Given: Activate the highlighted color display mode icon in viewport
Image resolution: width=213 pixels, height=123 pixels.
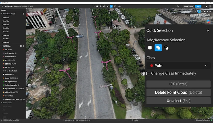Looking at the screenshot, I should tap(199, 12).
